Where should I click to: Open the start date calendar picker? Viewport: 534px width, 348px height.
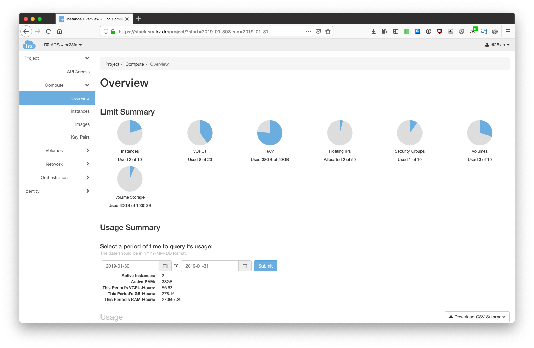coord(165,266)
